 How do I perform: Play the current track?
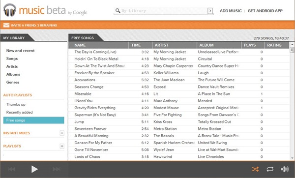coord(34,169)
